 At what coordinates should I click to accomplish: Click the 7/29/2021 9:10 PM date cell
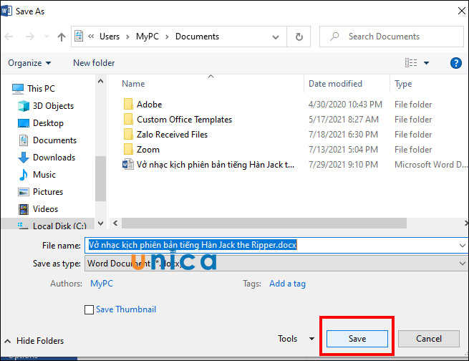343,165
